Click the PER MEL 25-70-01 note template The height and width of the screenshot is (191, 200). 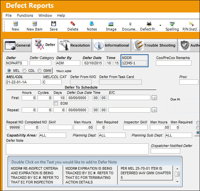[146, 173]
